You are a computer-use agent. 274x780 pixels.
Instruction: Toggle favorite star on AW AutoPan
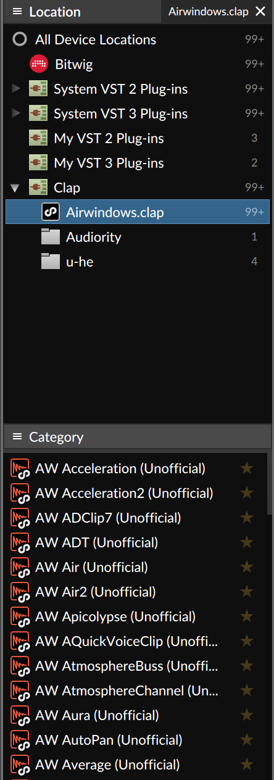[x=247, y=740]
